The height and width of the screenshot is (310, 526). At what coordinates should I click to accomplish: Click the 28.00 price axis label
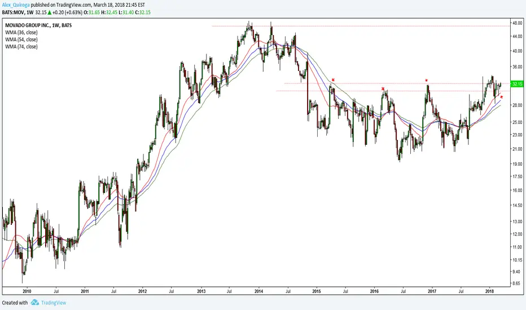pos(518,105)
